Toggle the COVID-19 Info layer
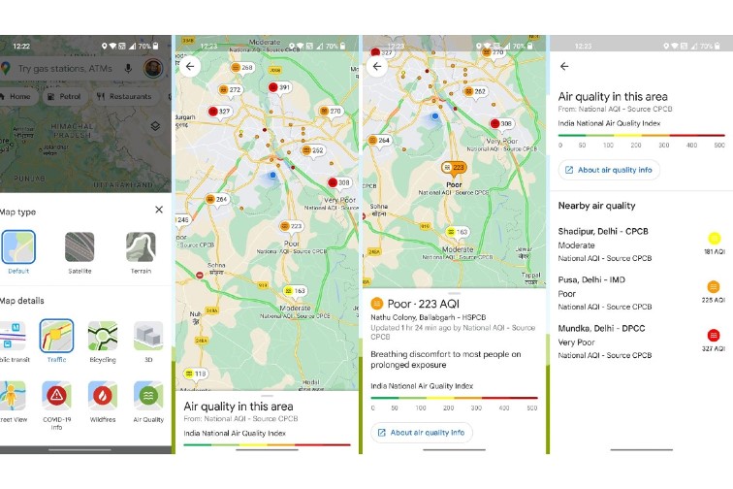Screen dimensions: 733x489 (56, 405)
